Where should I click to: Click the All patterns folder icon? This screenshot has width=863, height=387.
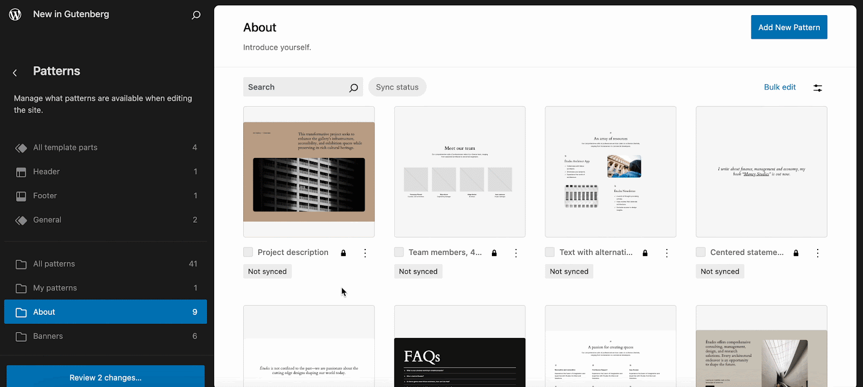pyautogui.click(x=21, y=264)
